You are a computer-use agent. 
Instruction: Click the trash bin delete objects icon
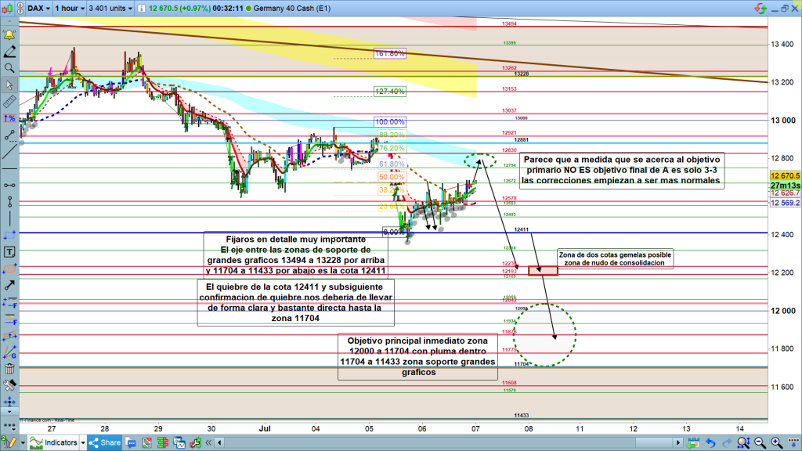tap(10, 369)
